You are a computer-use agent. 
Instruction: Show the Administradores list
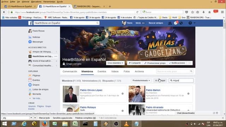click(91, 81)
